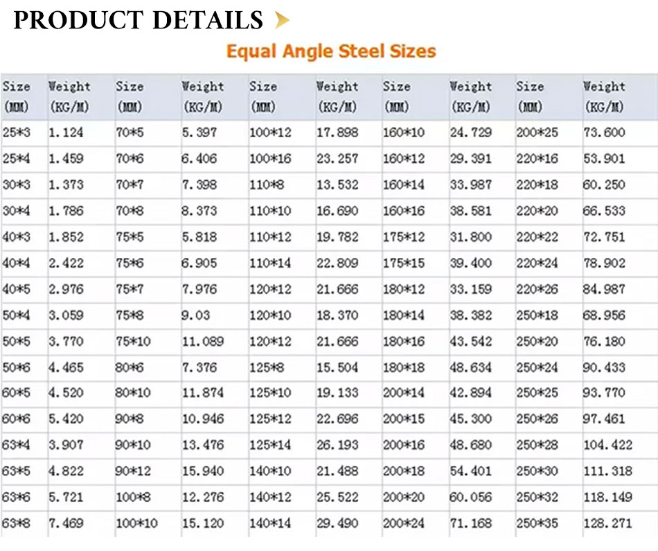Click the Equal Angle Steel Sizes title
This screenshot has width=658, height=551.
click(331, 52)
